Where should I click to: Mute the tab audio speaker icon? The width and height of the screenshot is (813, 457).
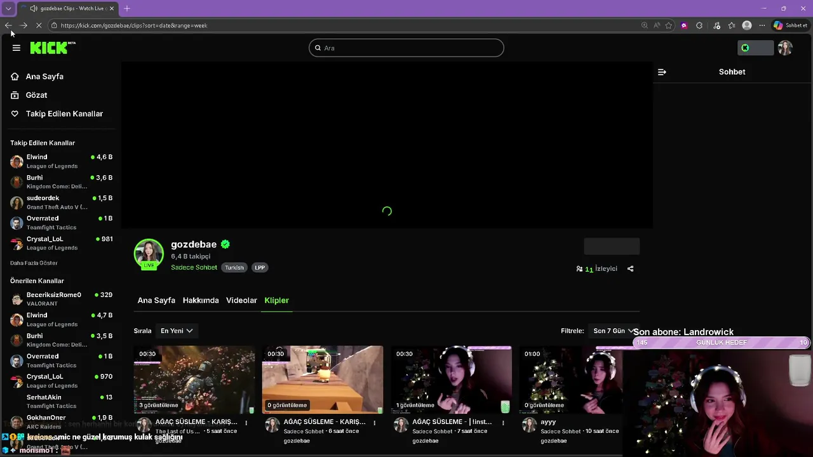[33, 8]
